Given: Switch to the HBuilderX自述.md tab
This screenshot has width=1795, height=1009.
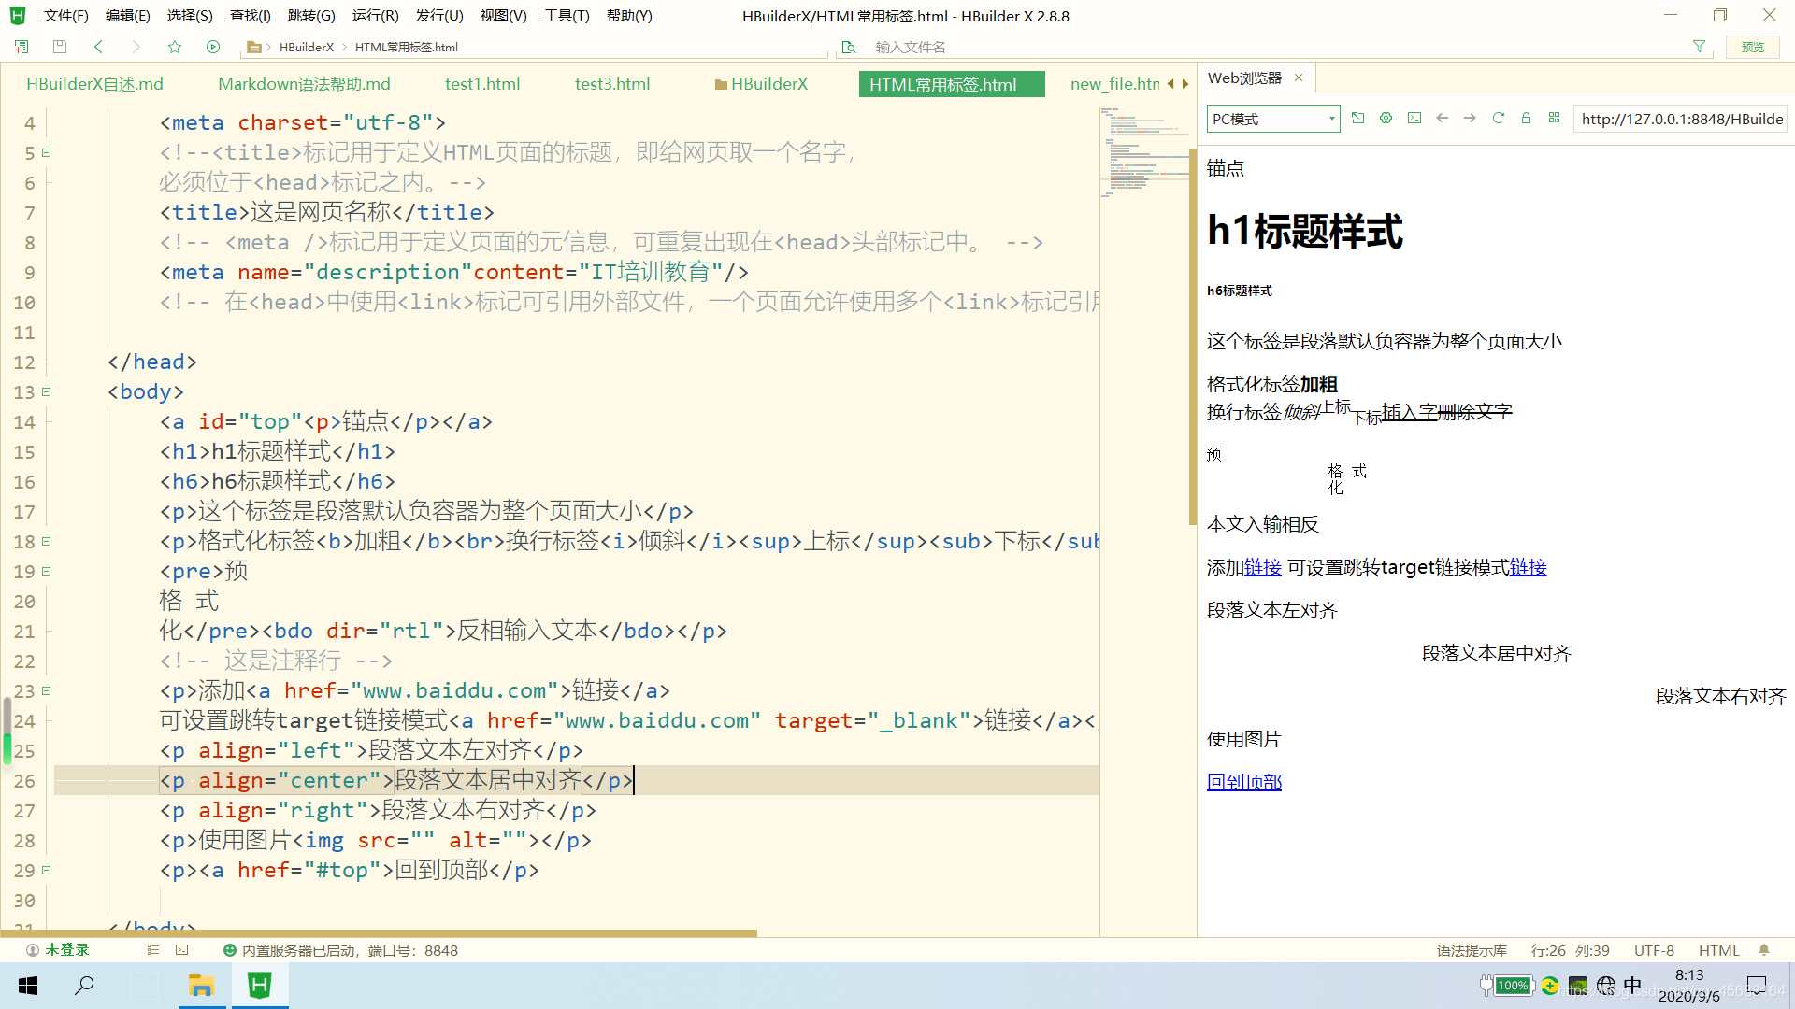Looking at the screenshot, I should coord(94,84).
